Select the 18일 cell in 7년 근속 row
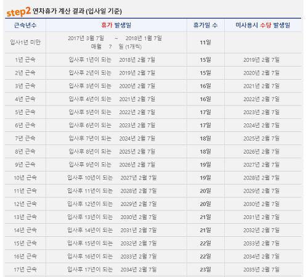The image size is (308, 277). pos(206,138)
